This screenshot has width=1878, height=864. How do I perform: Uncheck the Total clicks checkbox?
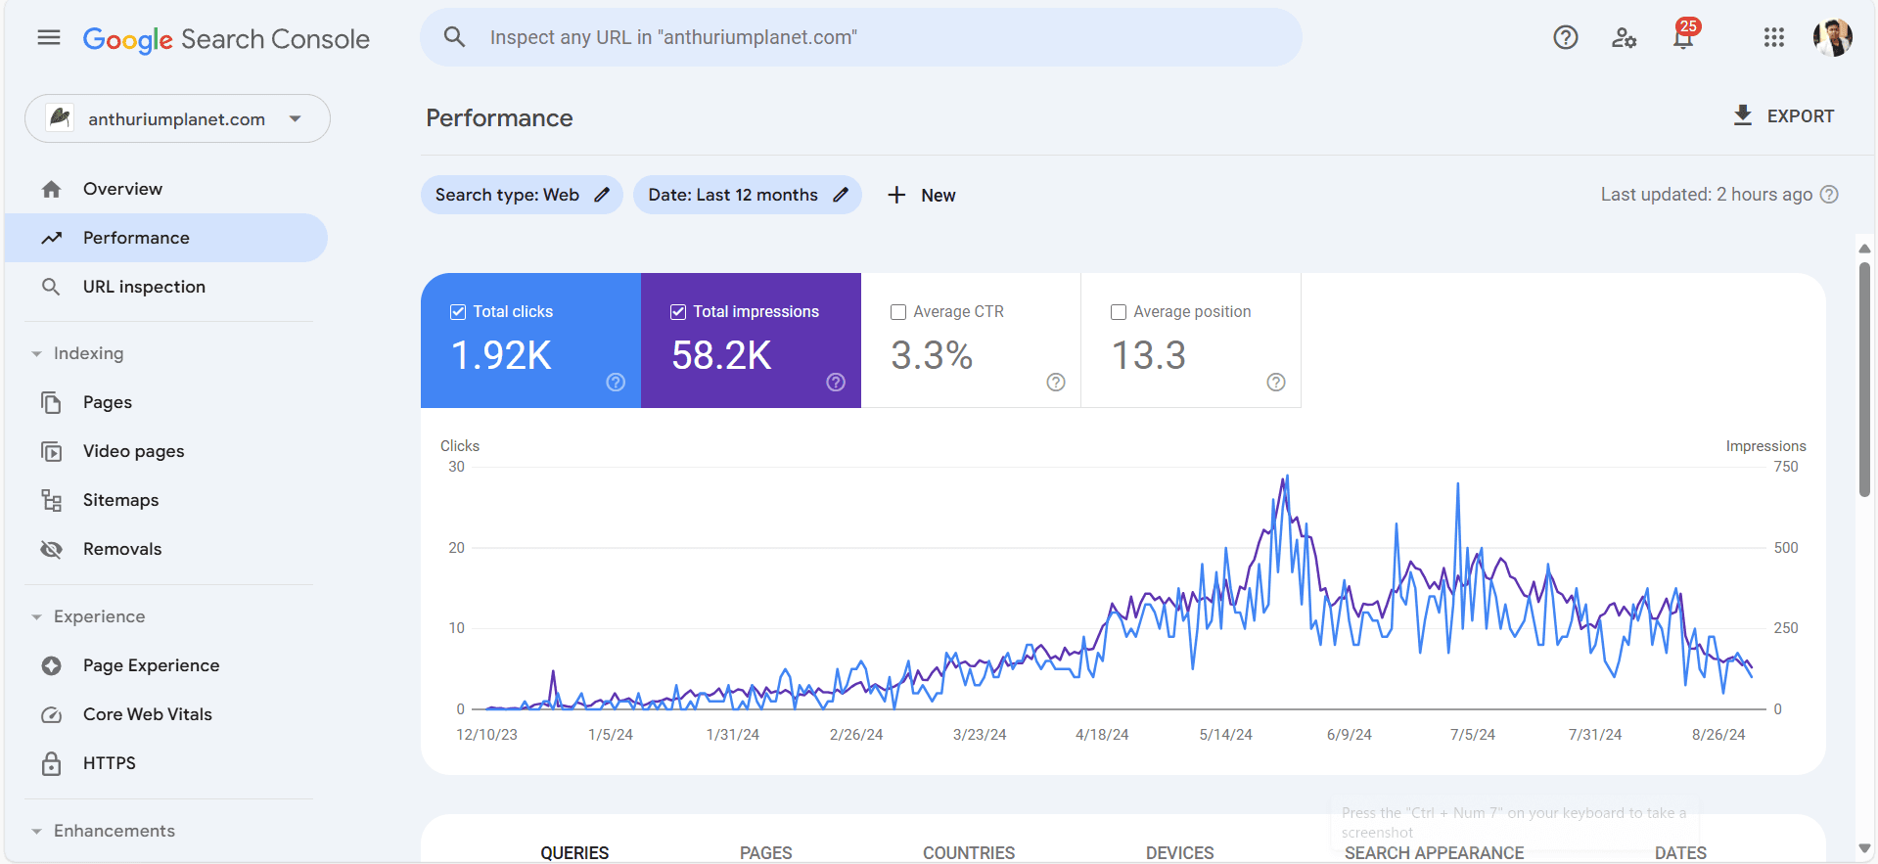458,312
